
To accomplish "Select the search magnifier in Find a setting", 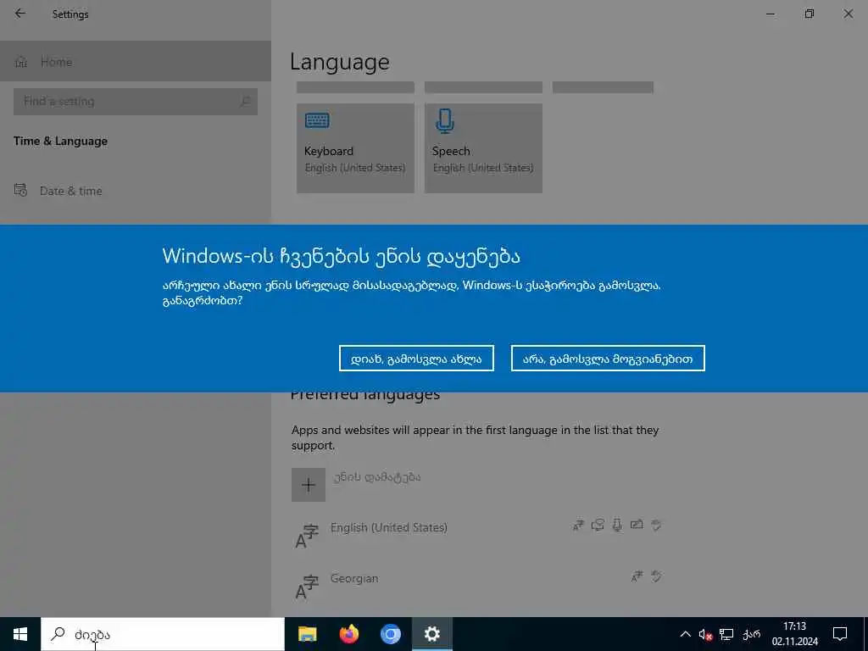I will (245, 102).
